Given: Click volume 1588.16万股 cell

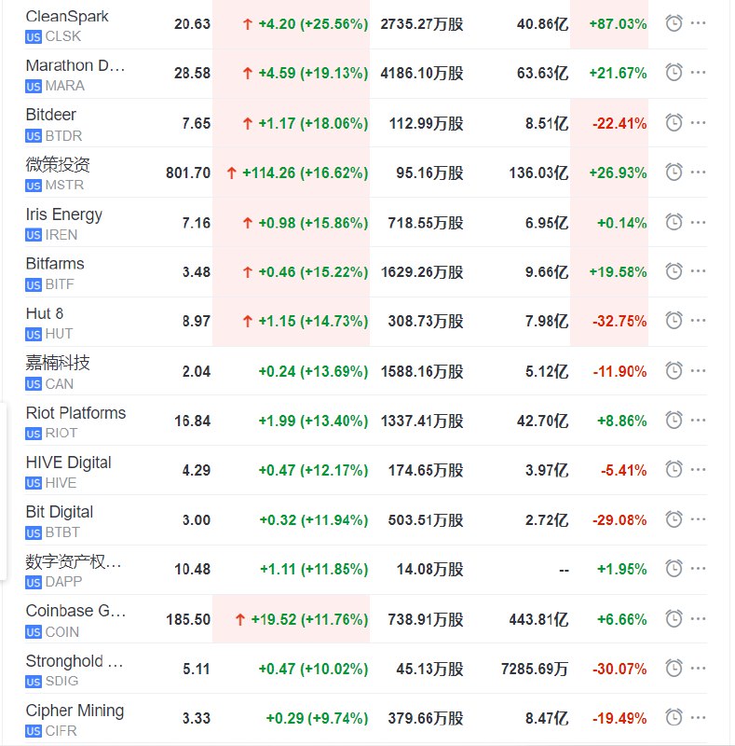Looking at the screenshot, I should (422, 371).
